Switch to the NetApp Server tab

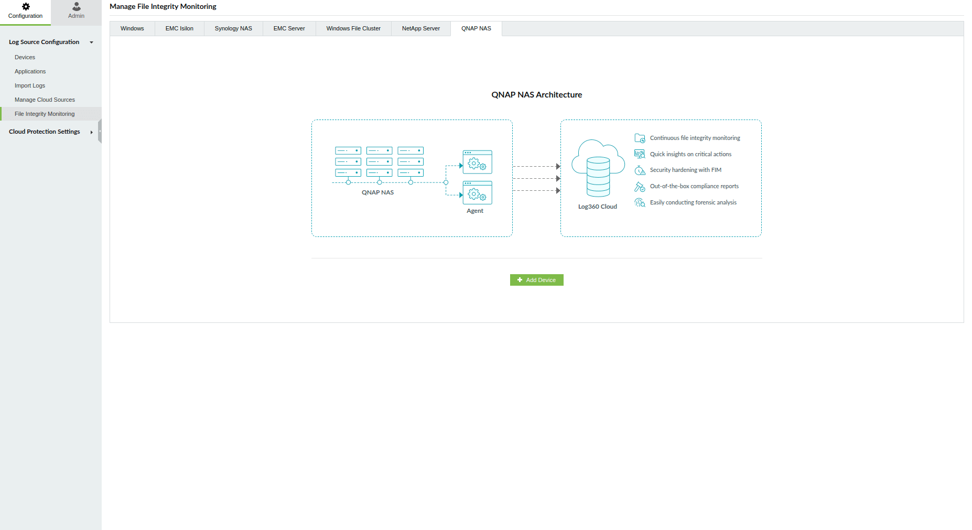pyautogui.click(x=421, y=28)
